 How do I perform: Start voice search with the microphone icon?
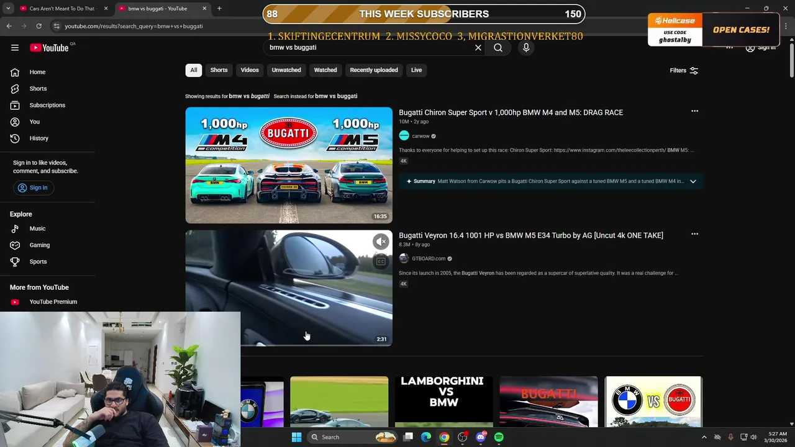point(526,48)
